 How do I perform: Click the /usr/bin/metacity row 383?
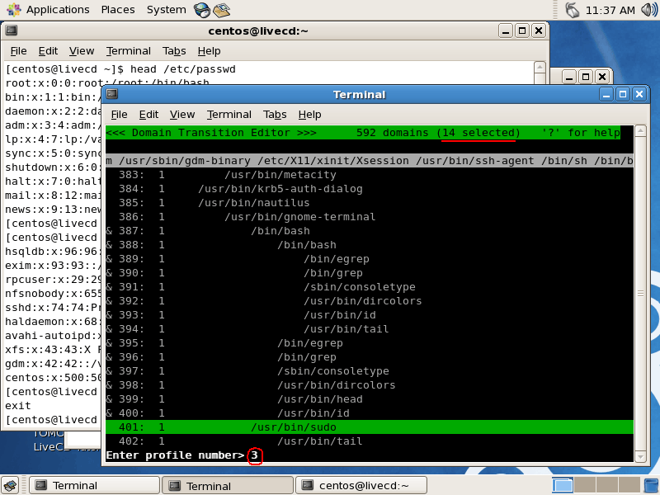point(369,175)
